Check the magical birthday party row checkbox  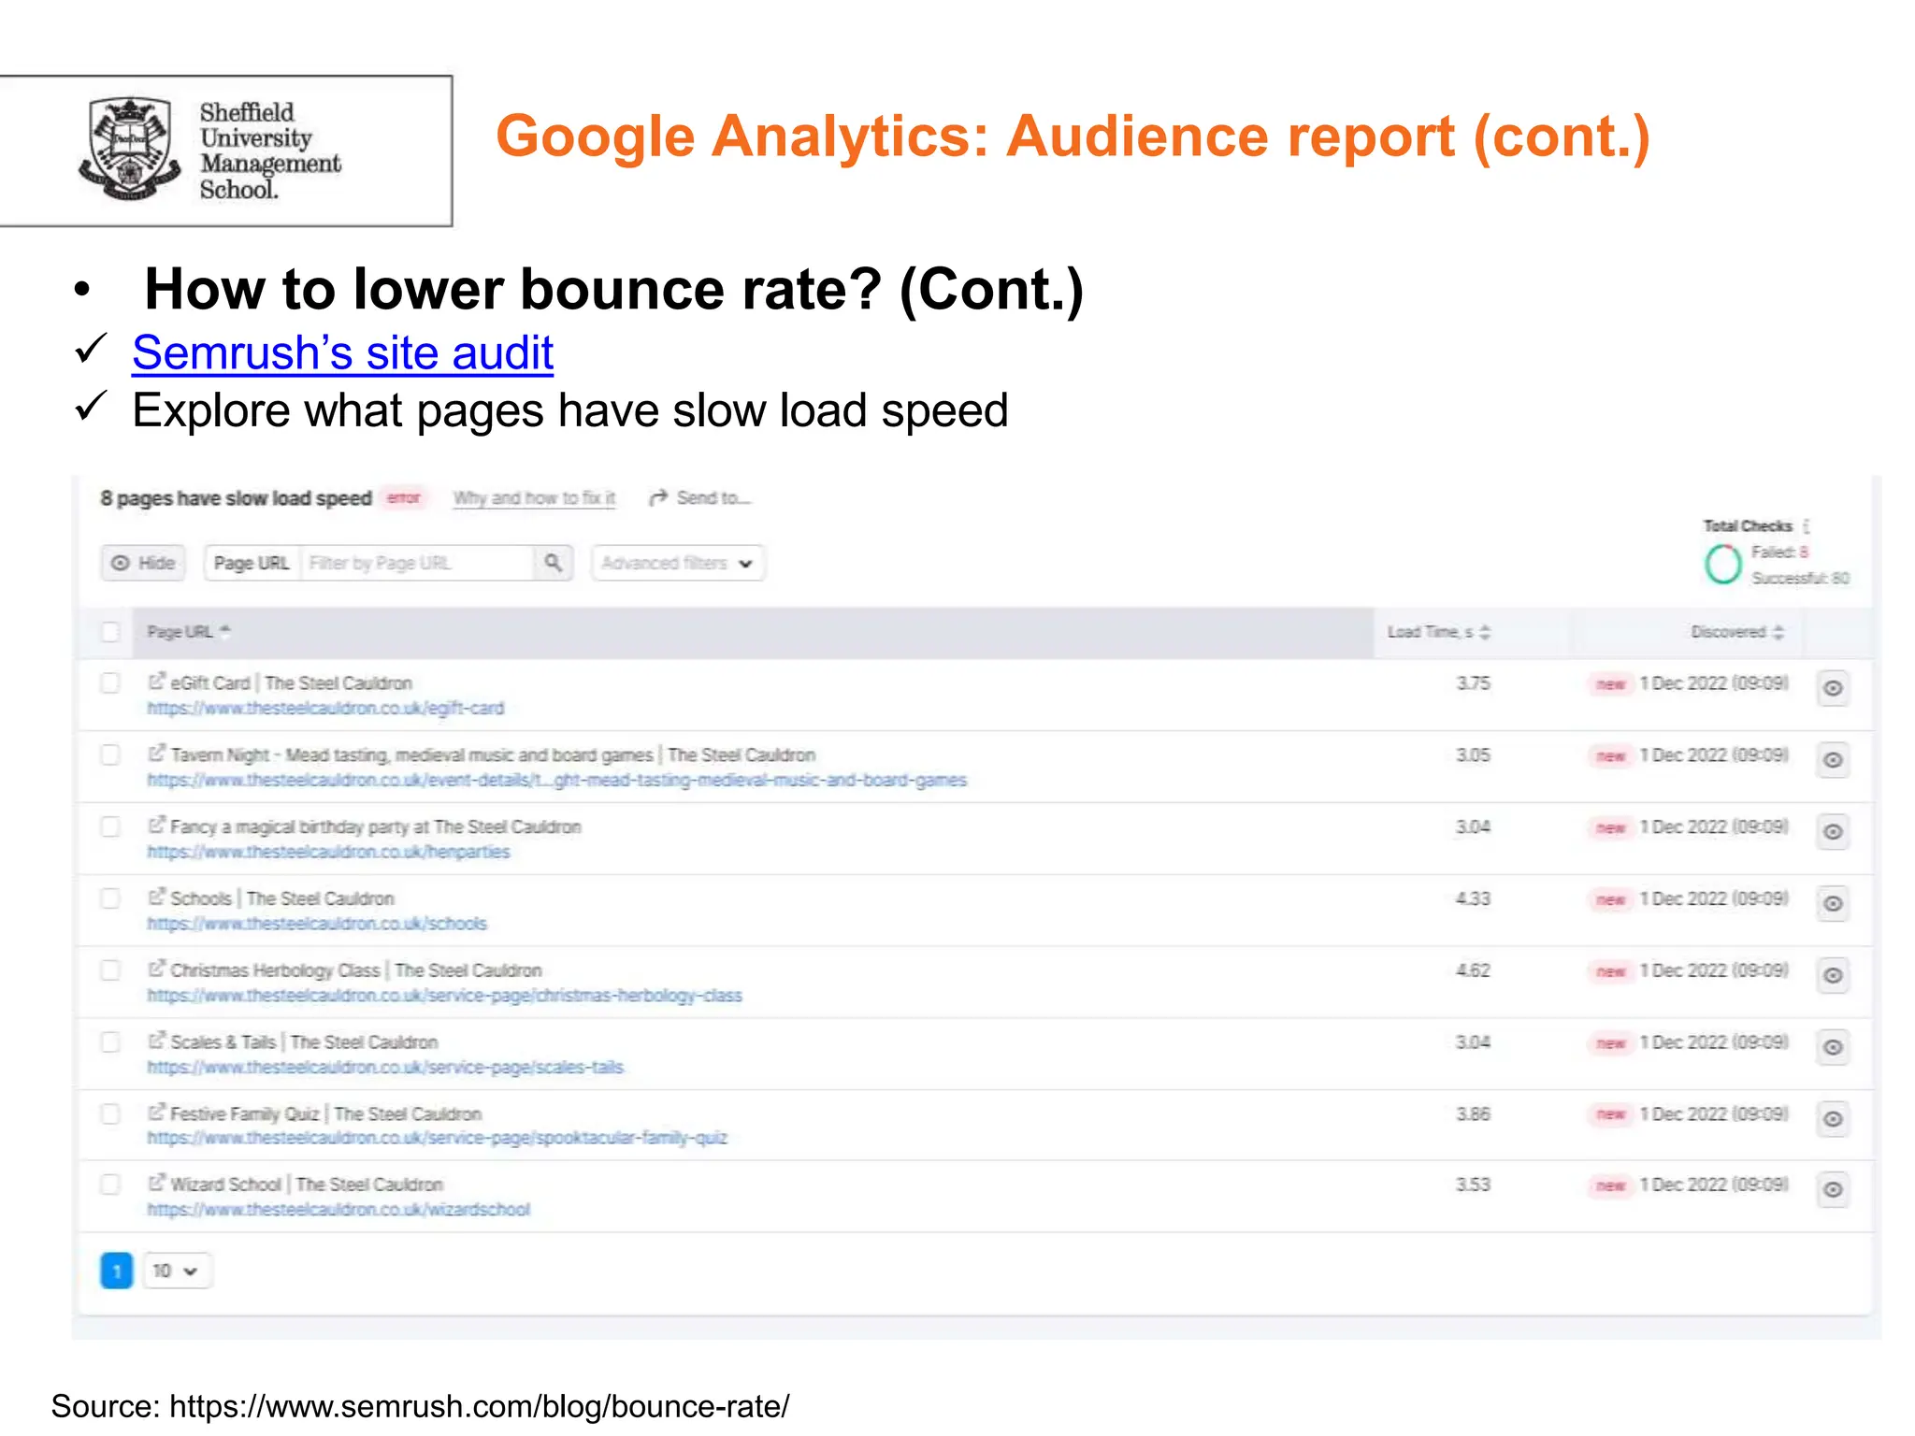pyautogui.click(x=110, y=827)
